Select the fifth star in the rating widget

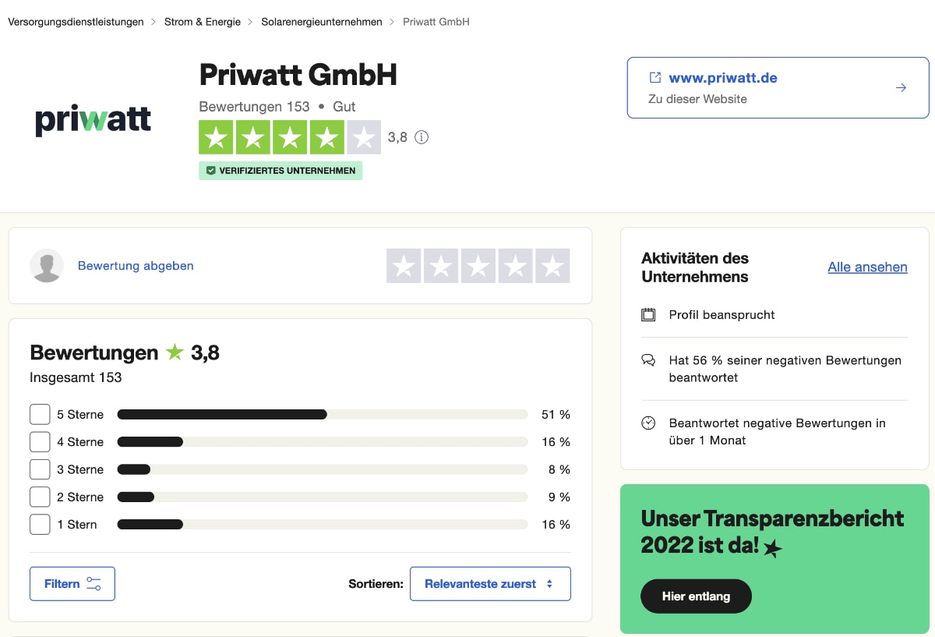pos(552,265)
